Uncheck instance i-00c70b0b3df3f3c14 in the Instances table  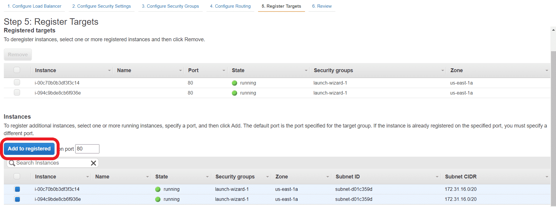click(x=17, y=189)
